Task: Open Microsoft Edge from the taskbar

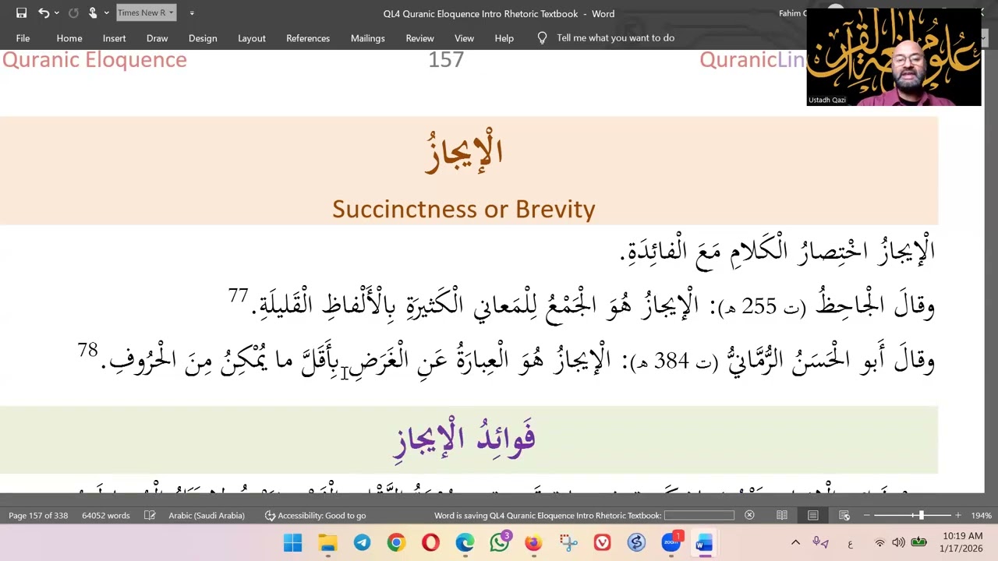Action: tap(465, 543)
